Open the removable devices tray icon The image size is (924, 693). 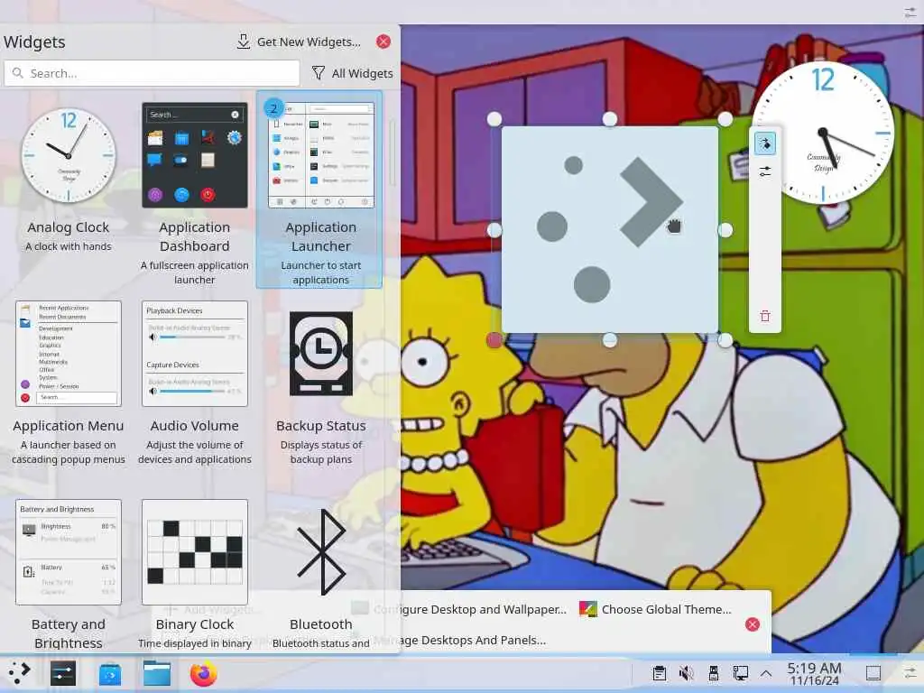714,673
